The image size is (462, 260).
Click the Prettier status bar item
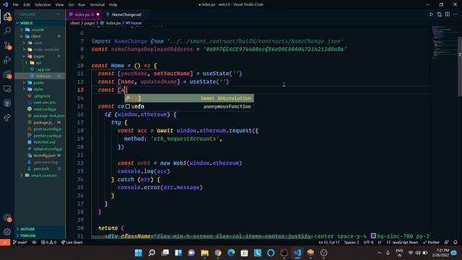click(431, 243)
